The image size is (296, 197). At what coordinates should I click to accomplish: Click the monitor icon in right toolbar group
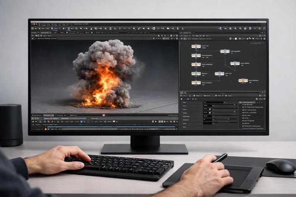[250, 28]
